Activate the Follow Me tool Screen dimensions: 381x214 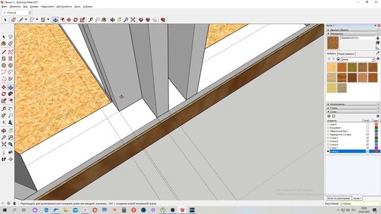pos(11,94)
